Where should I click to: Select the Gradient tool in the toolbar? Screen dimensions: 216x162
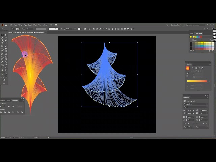tap(6, 59)
